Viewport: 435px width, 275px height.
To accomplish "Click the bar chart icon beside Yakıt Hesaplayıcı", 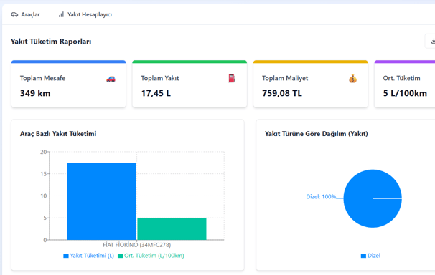I will click(x=61, y=14).
